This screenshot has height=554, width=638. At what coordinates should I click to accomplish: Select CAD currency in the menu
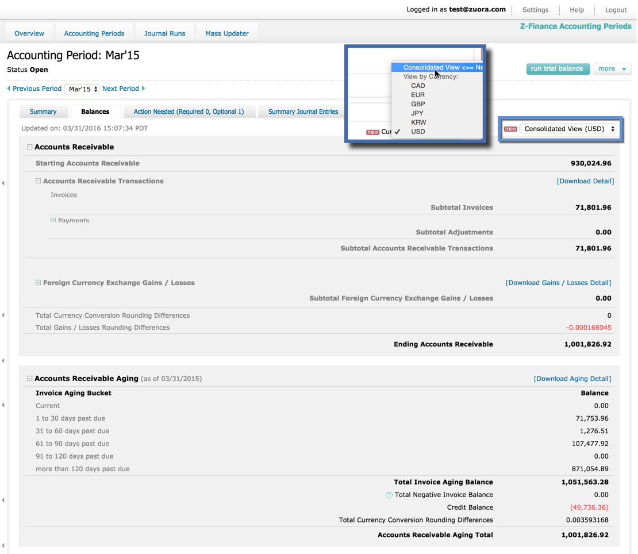coord(418,86)
